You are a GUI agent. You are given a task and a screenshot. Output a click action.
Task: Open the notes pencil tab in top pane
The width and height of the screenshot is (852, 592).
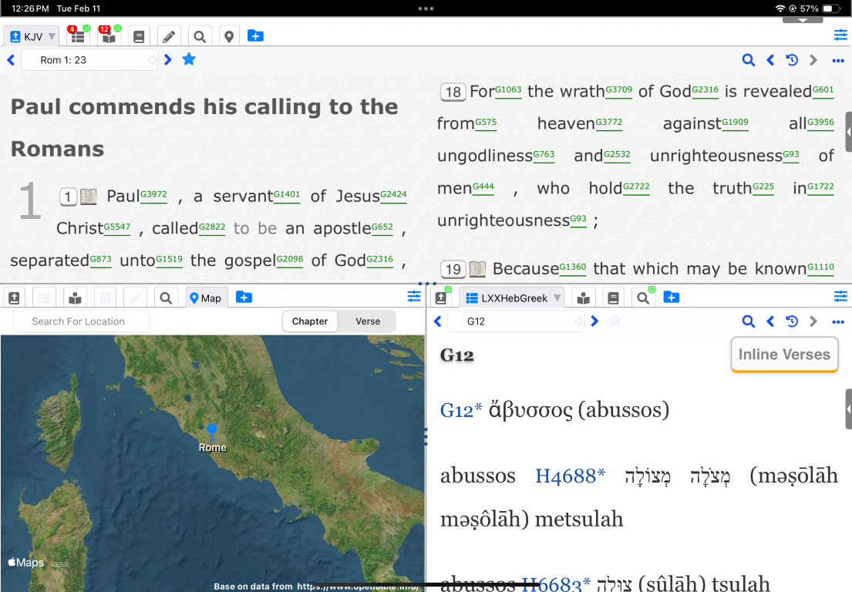(169, 36)
